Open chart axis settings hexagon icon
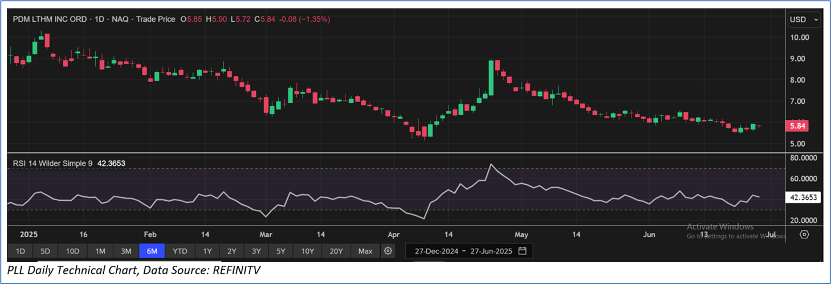The height and width of the screenshot is (284, 831). [804, 234]
